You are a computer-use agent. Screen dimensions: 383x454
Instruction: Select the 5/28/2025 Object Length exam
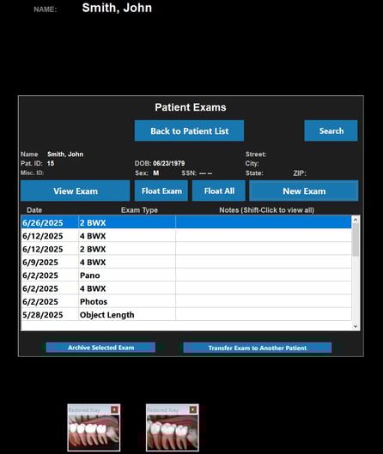click(186, 314)
